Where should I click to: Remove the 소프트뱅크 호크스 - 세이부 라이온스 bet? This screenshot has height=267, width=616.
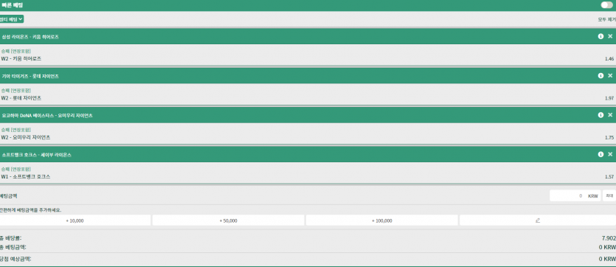(610, 154)
